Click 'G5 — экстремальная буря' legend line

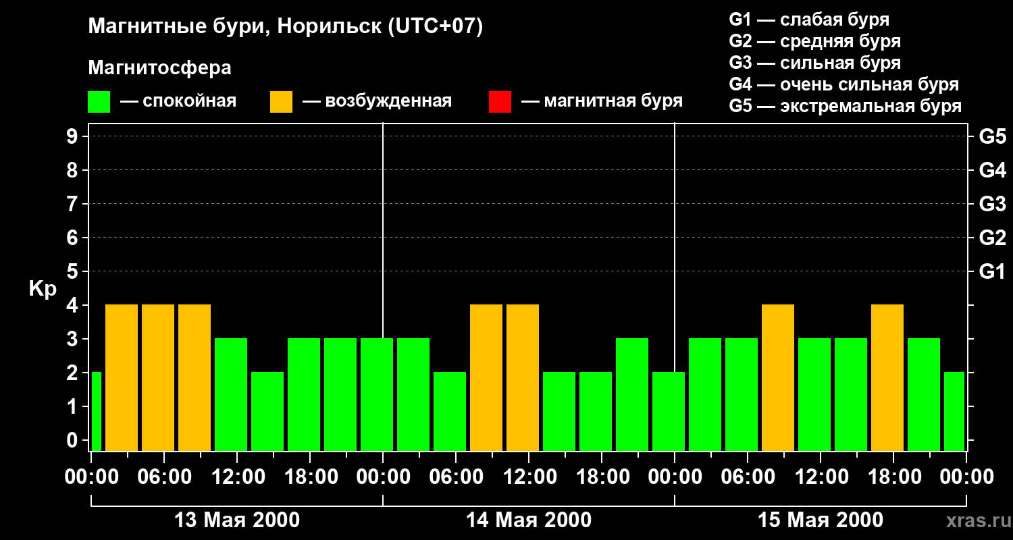845,106
